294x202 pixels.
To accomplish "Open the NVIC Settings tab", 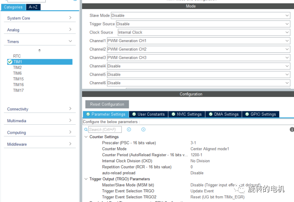I will click(187, 114).
